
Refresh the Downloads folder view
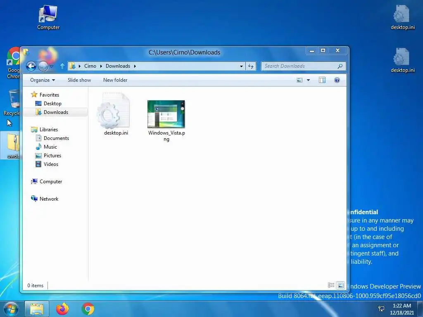tap(251, 66)
